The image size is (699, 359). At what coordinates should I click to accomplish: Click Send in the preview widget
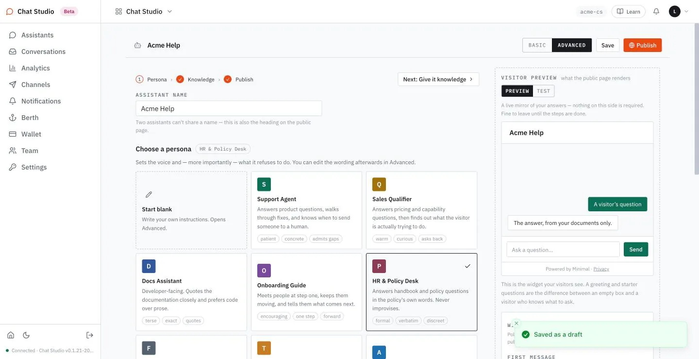(636, 249)
